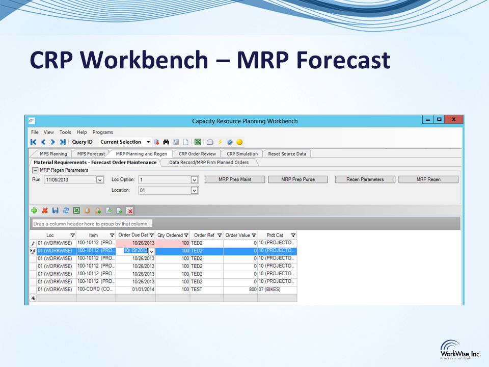Switch to the Reset Source Data tab
The height and width of the screenshot is (367, 489).
(x=287, y=154)
